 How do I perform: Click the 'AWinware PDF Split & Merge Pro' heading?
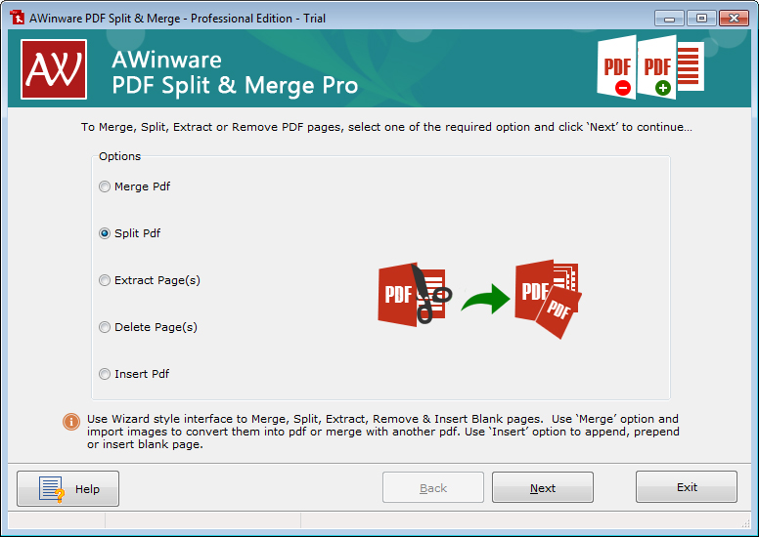pos(235,72)
